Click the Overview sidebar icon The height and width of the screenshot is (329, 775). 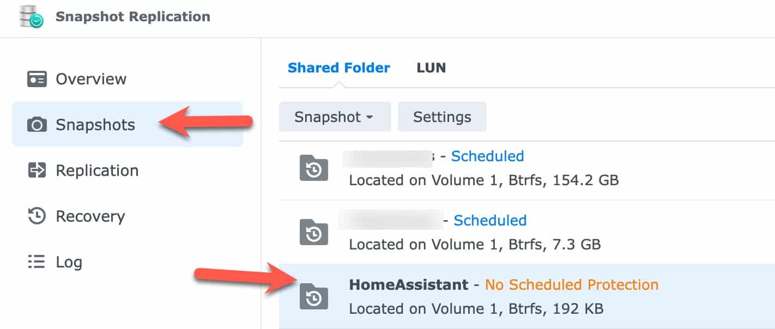click(x=37, y=79)
